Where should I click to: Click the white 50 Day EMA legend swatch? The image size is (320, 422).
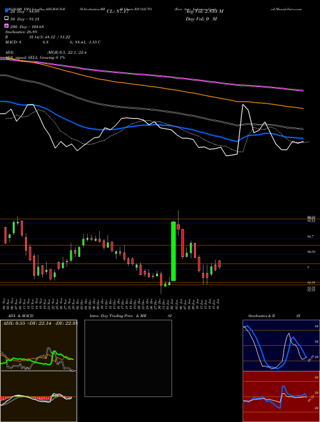click(x=6, y=19)
